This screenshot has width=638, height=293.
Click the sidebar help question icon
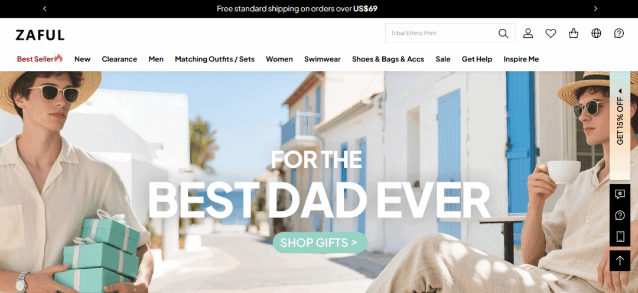[620, 215]
